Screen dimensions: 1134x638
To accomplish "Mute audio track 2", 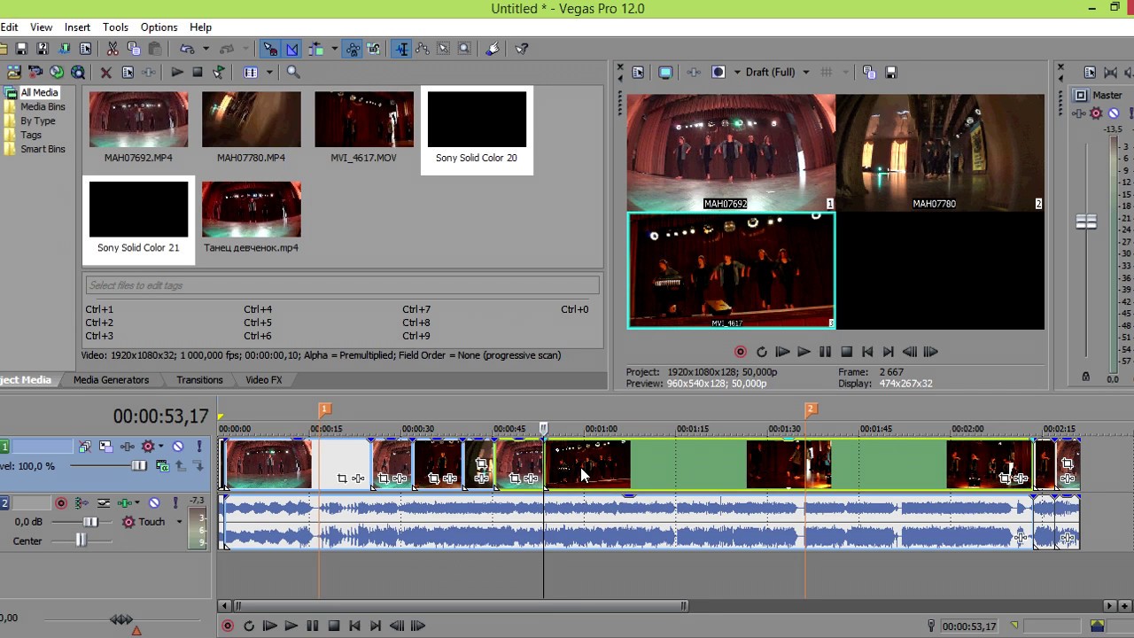I will [x=154, y=502].
